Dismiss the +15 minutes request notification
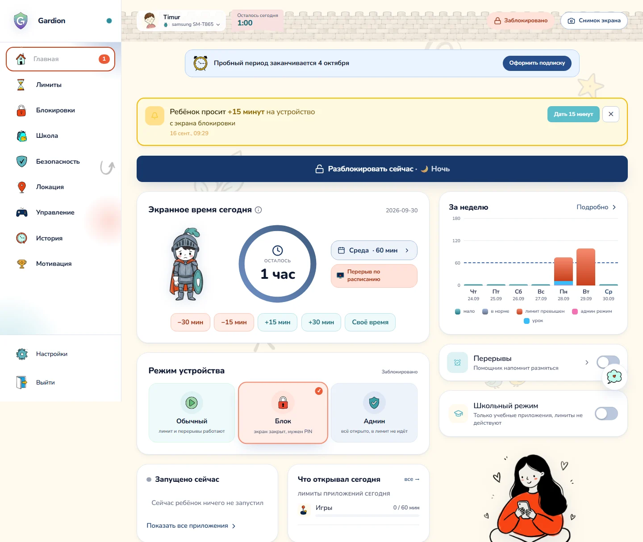Image resolution: width=643 pixels, height=542 pixels. coord(611,114)
